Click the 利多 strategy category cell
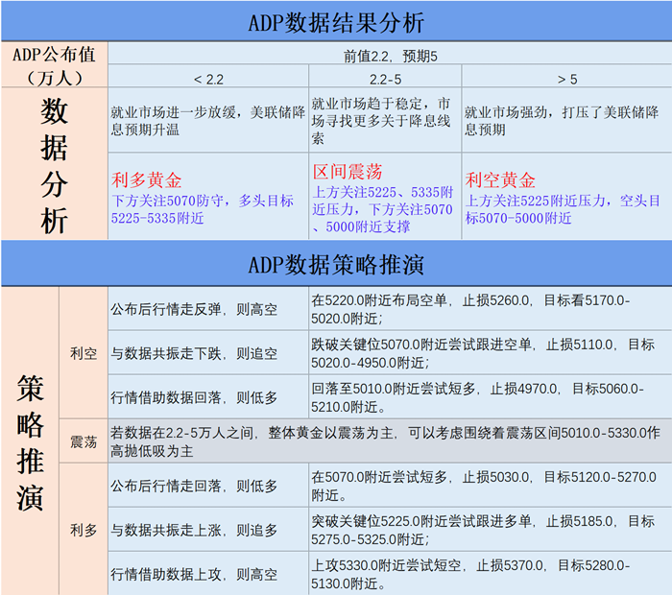Screen dimensions: 672x595 point(84,529)
